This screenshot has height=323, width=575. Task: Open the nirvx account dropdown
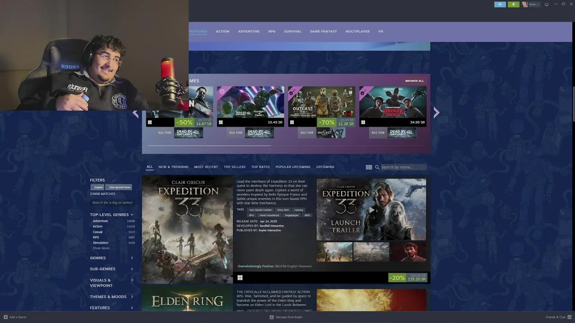pos(534,4)
